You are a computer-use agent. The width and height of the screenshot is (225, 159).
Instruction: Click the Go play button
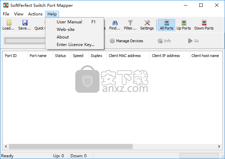[193, 41]
